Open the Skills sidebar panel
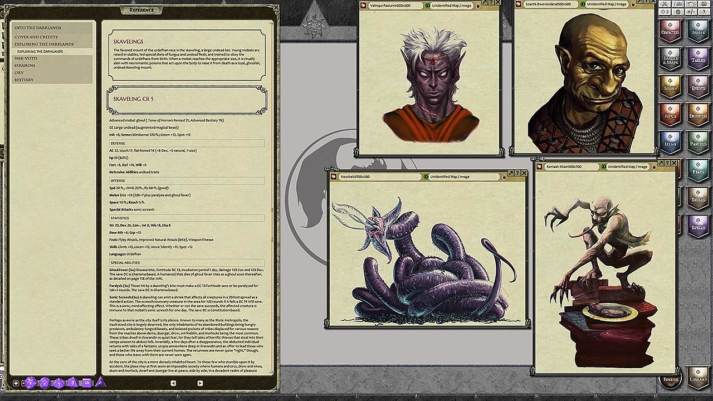 click(697, 198)
